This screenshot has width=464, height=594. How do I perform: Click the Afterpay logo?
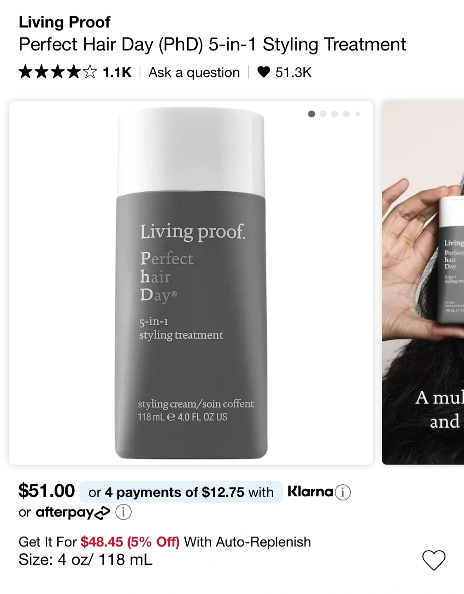pyautogui.click(x=73, y=512)
